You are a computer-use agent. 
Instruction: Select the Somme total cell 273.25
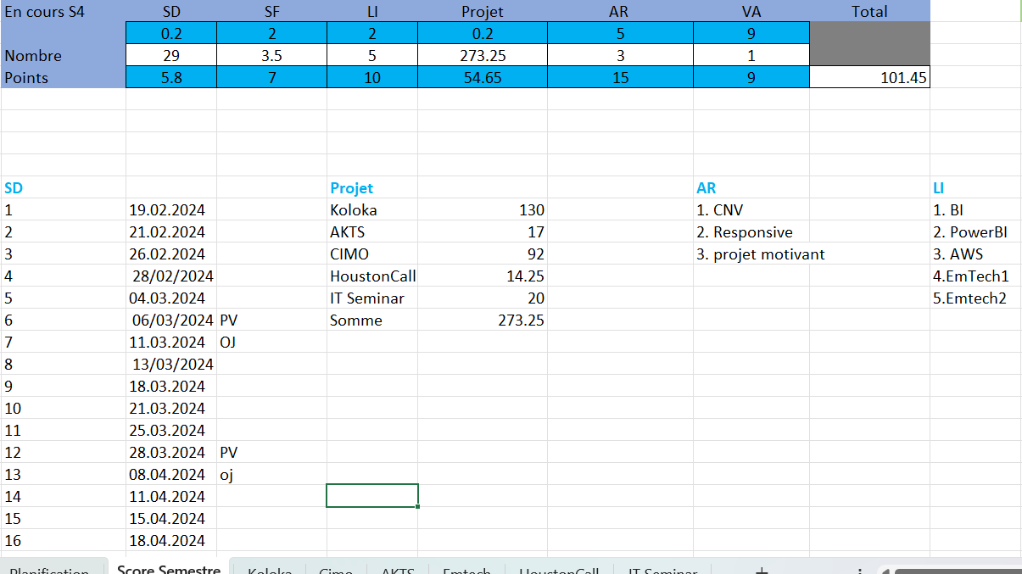(x=482, y=320)
